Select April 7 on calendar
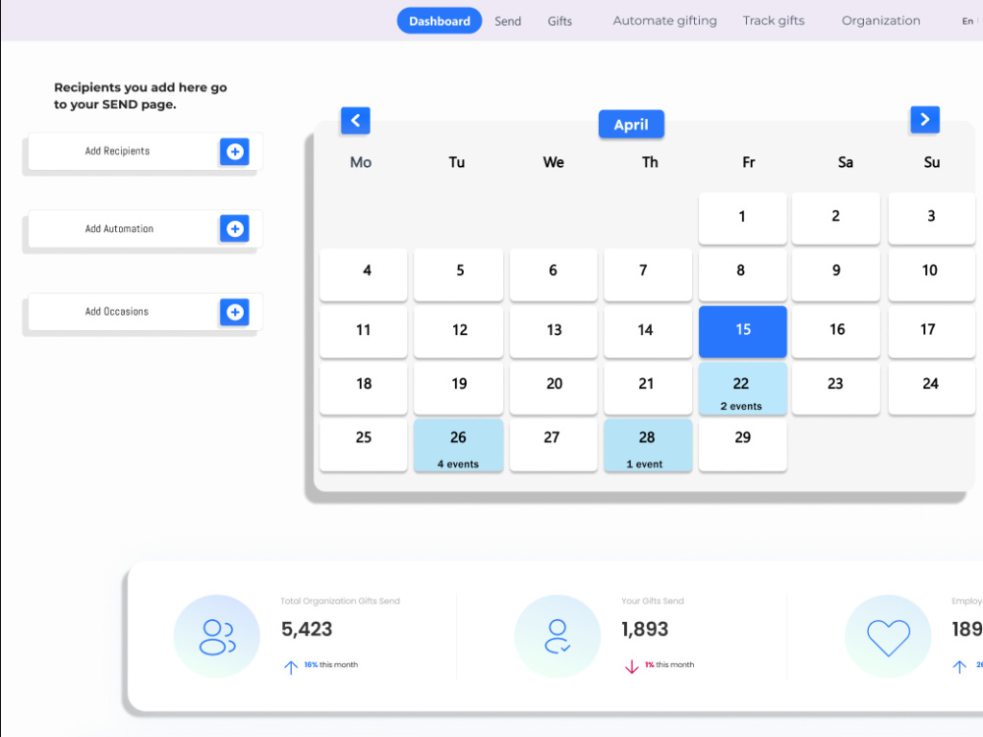The image size is (983, 737). [x=648, y=274]
